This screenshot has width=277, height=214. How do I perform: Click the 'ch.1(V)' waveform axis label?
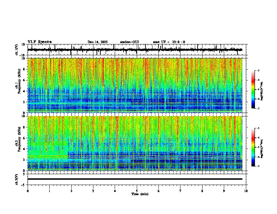17,50
